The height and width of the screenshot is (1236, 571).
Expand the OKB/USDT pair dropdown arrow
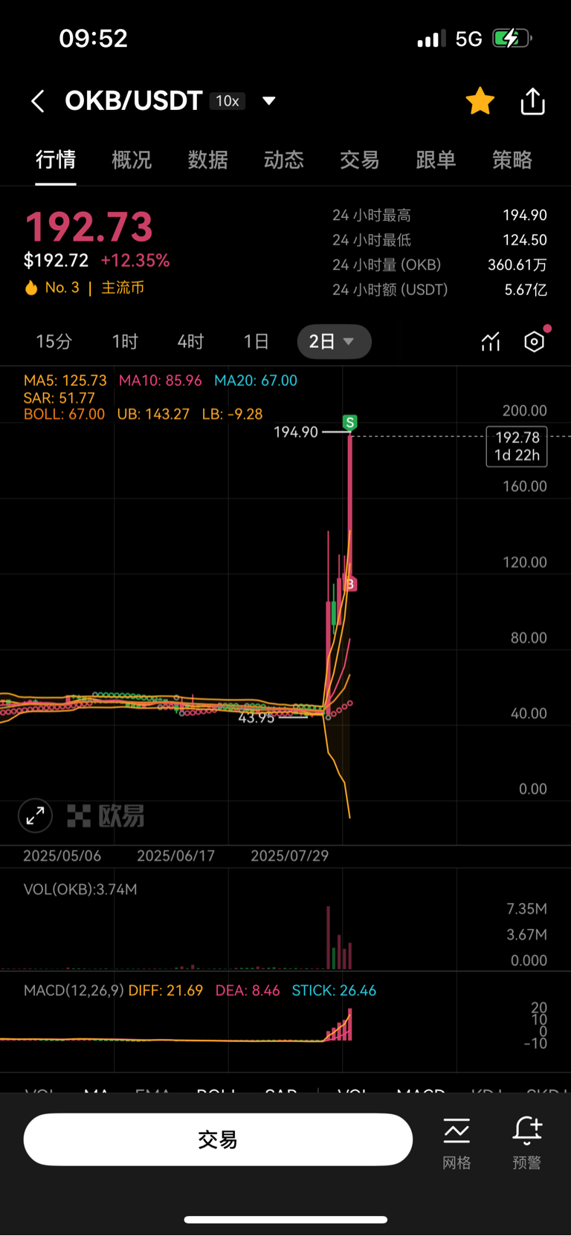(x=269, y=100)
